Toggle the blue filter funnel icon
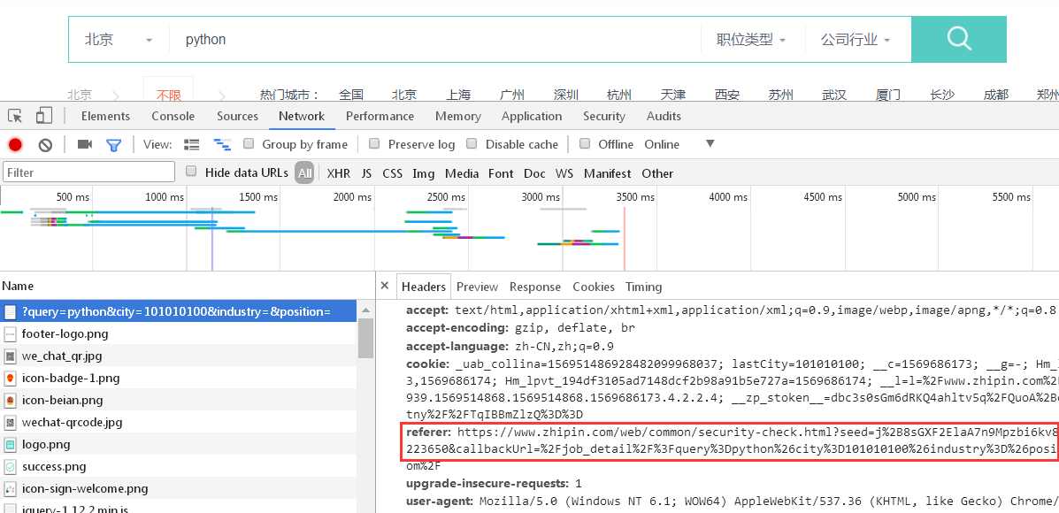The height and width of the screenshot is (513, 1059). pyautogui.click(x=113, y=144)
